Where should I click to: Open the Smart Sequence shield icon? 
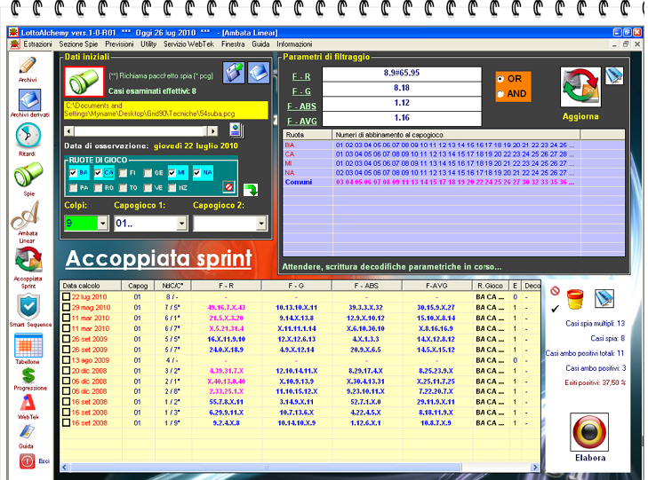pos(28,307)
